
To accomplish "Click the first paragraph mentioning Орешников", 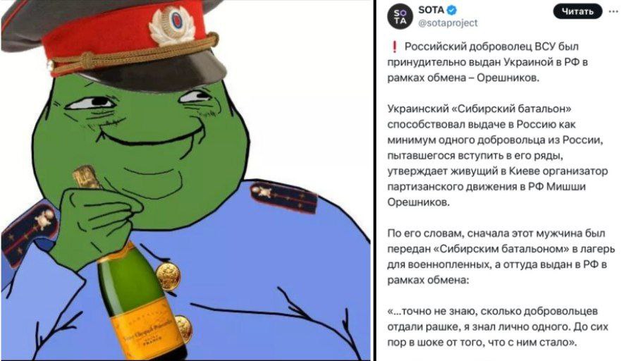I will 487,62.
